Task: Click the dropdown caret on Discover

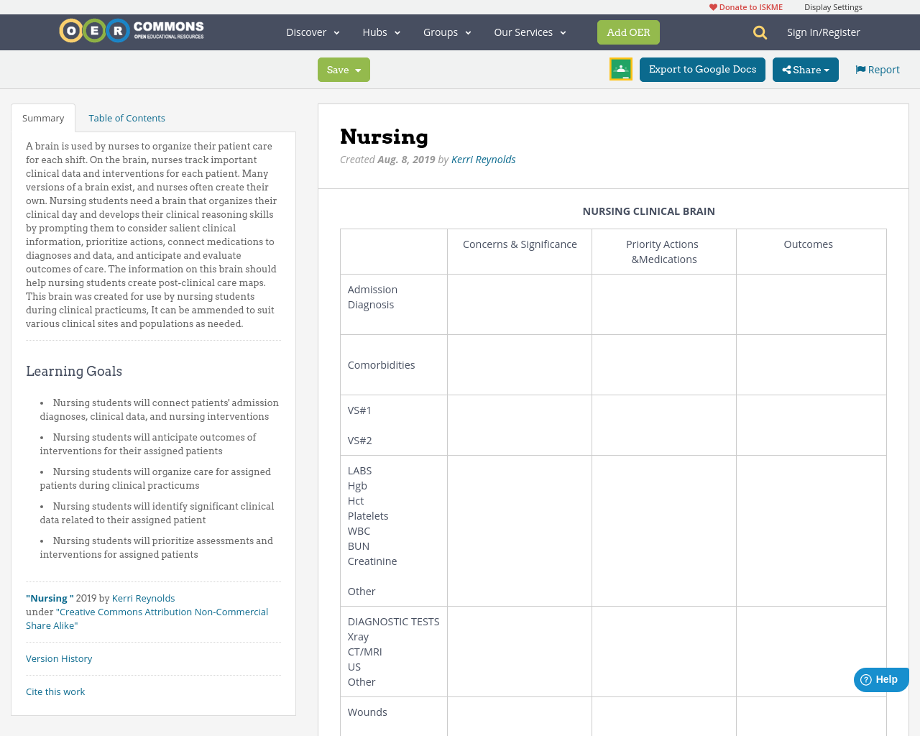Action: (335, 32)
